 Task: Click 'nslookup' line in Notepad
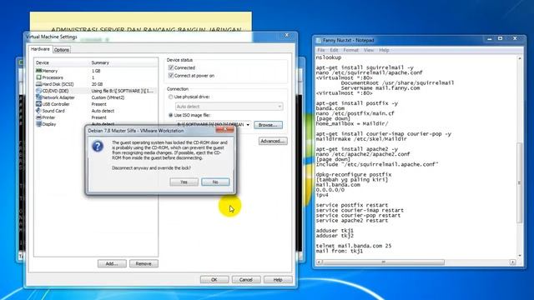tap(328, 57)
